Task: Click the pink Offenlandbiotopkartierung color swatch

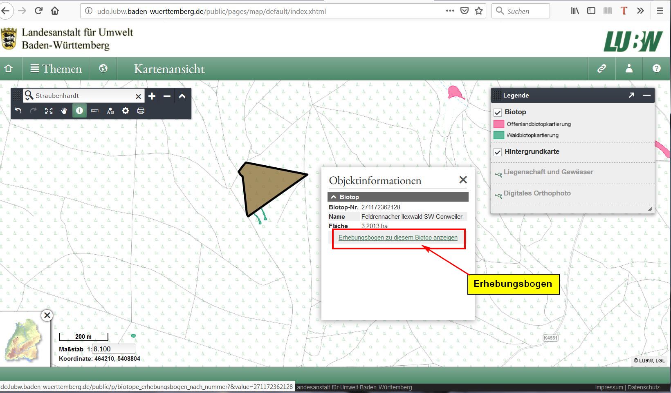Action: click(499, 124)
